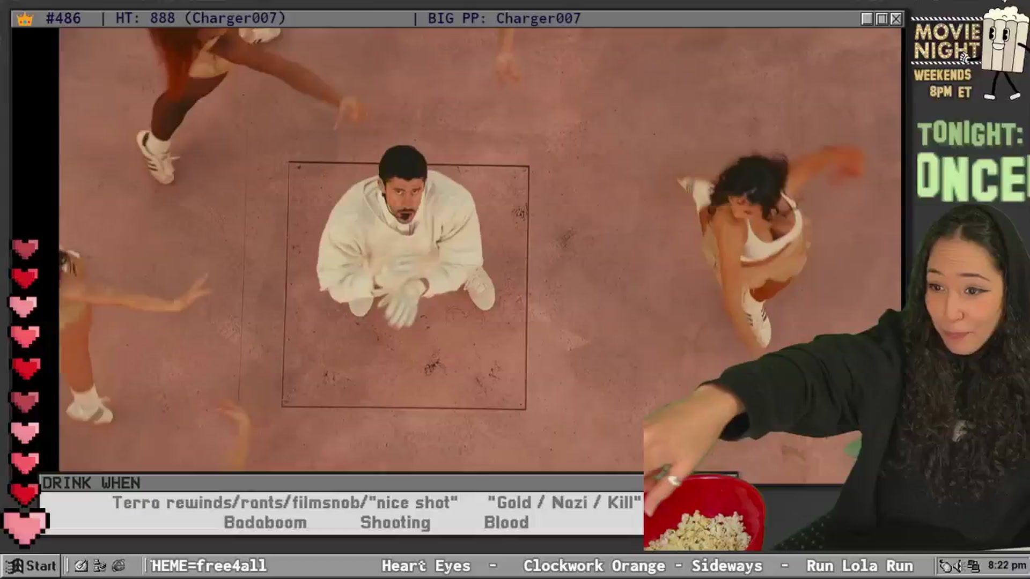Click the topmost heart in the column

(x=25, y=249)
